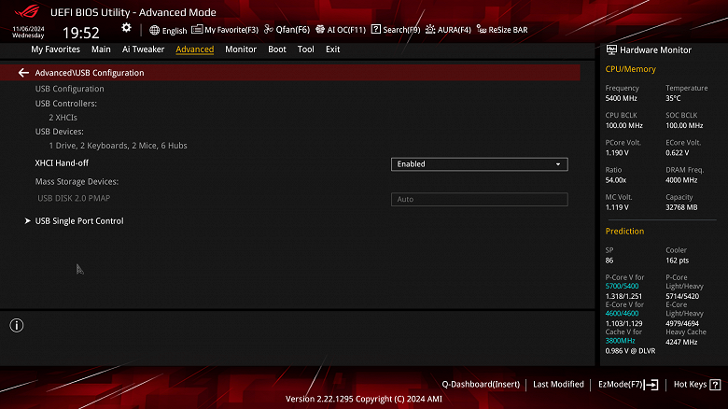This screenshot has height=409, width=728.
Task: Open the Main tab
Action: pyautogui.click(x=101, y=49)
